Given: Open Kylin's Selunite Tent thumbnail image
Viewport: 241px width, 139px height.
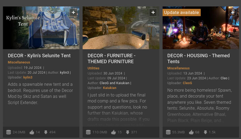Looking at the screenshot, I should click(41, 28).
